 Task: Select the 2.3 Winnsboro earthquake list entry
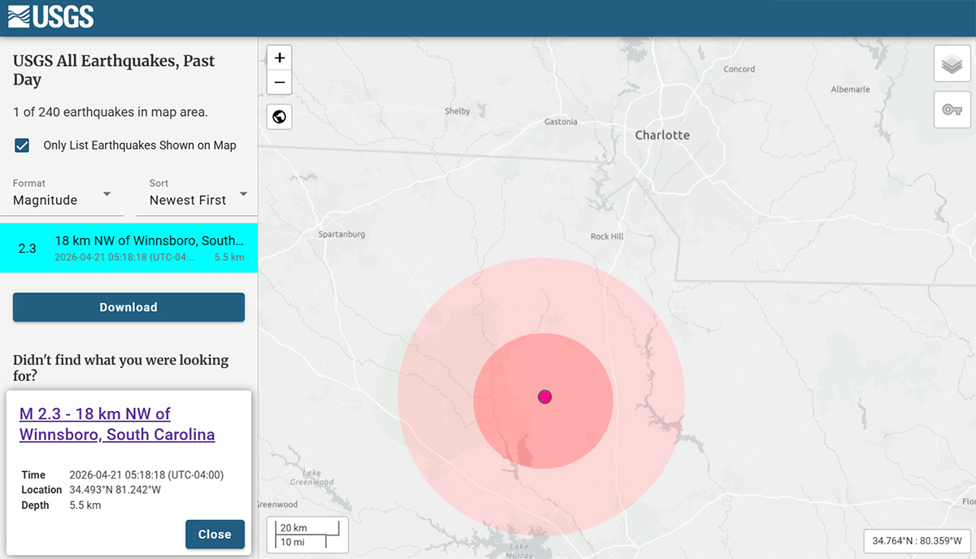(129, 248)
